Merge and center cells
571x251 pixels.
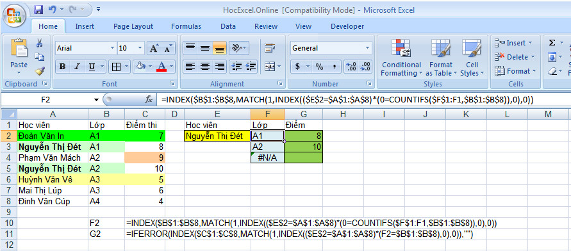coord(269,67)
